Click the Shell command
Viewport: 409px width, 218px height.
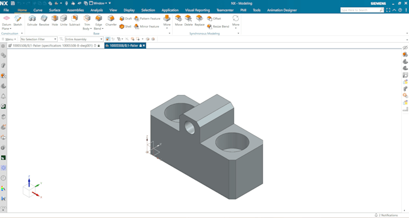coord(126,26)
